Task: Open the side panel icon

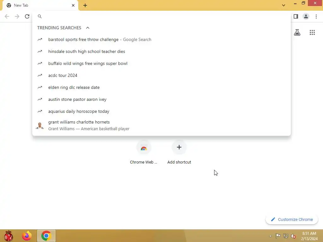Action: pyautogui.click(x=296, y=16)
